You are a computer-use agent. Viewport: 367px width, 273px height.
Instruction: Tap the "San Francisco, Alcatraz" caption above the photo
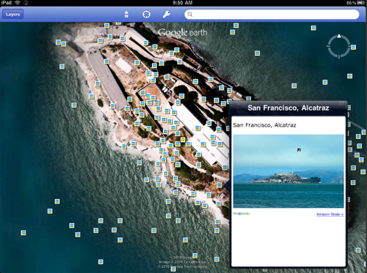pyautogui.click(x=264, y=125)
